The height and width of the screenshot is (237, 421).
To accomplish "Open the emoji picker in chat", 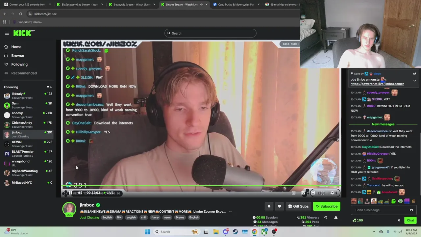I will (x=411, y=210).
